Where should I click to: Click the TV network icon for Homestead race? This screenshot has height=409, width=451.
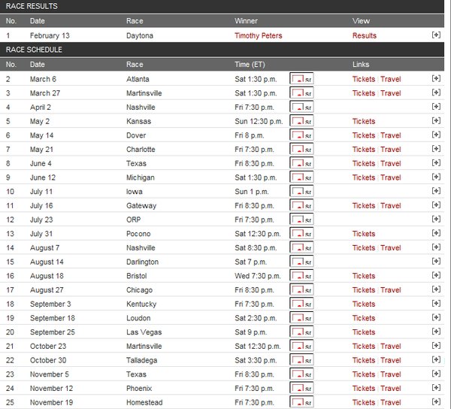(x=301, y=401)
